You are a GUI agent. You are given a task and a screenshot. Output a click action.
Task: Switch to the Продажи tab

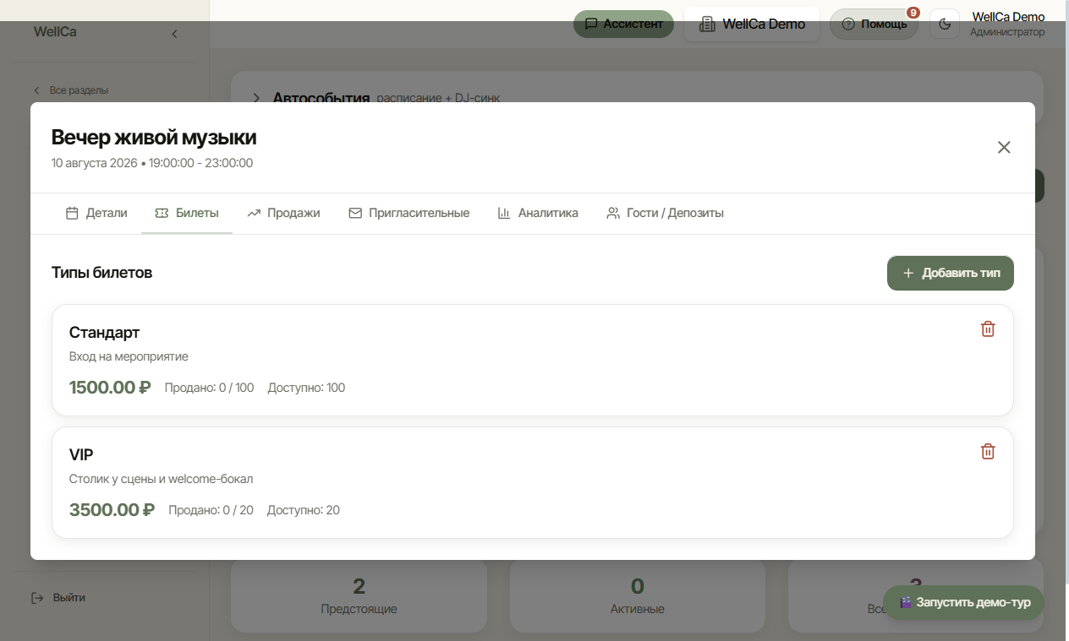click(283, 213)
